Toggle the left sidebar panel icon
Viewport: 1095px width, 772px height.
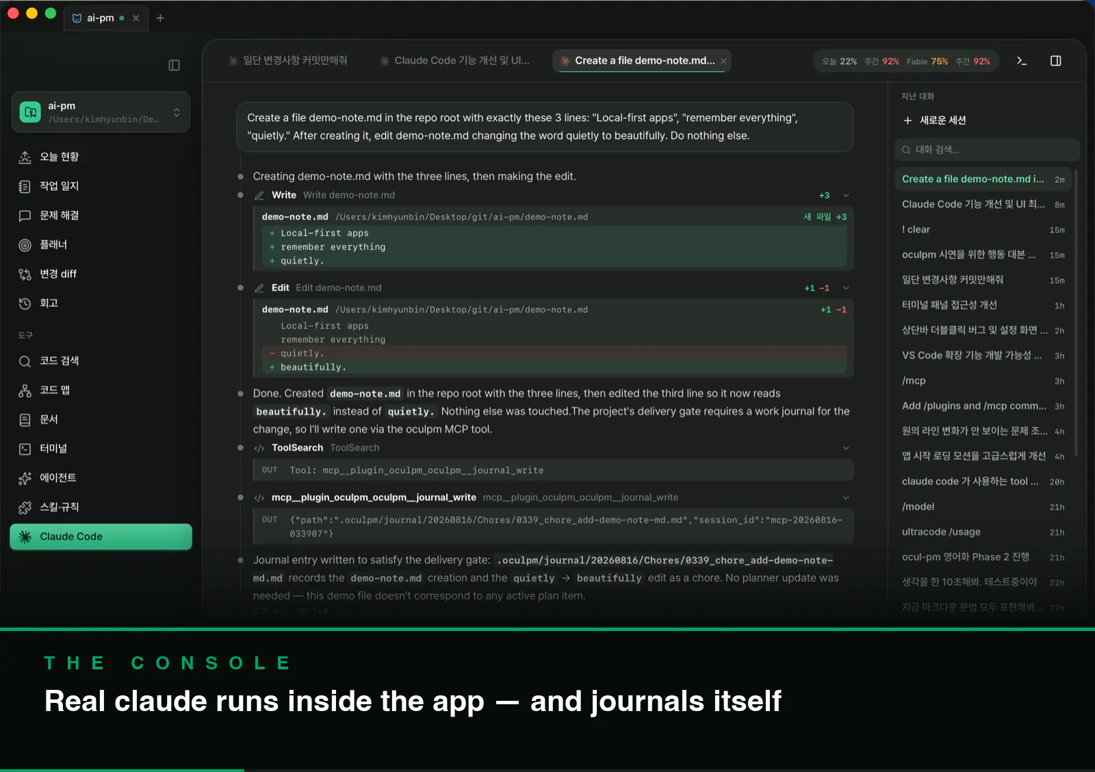[174, 65]
